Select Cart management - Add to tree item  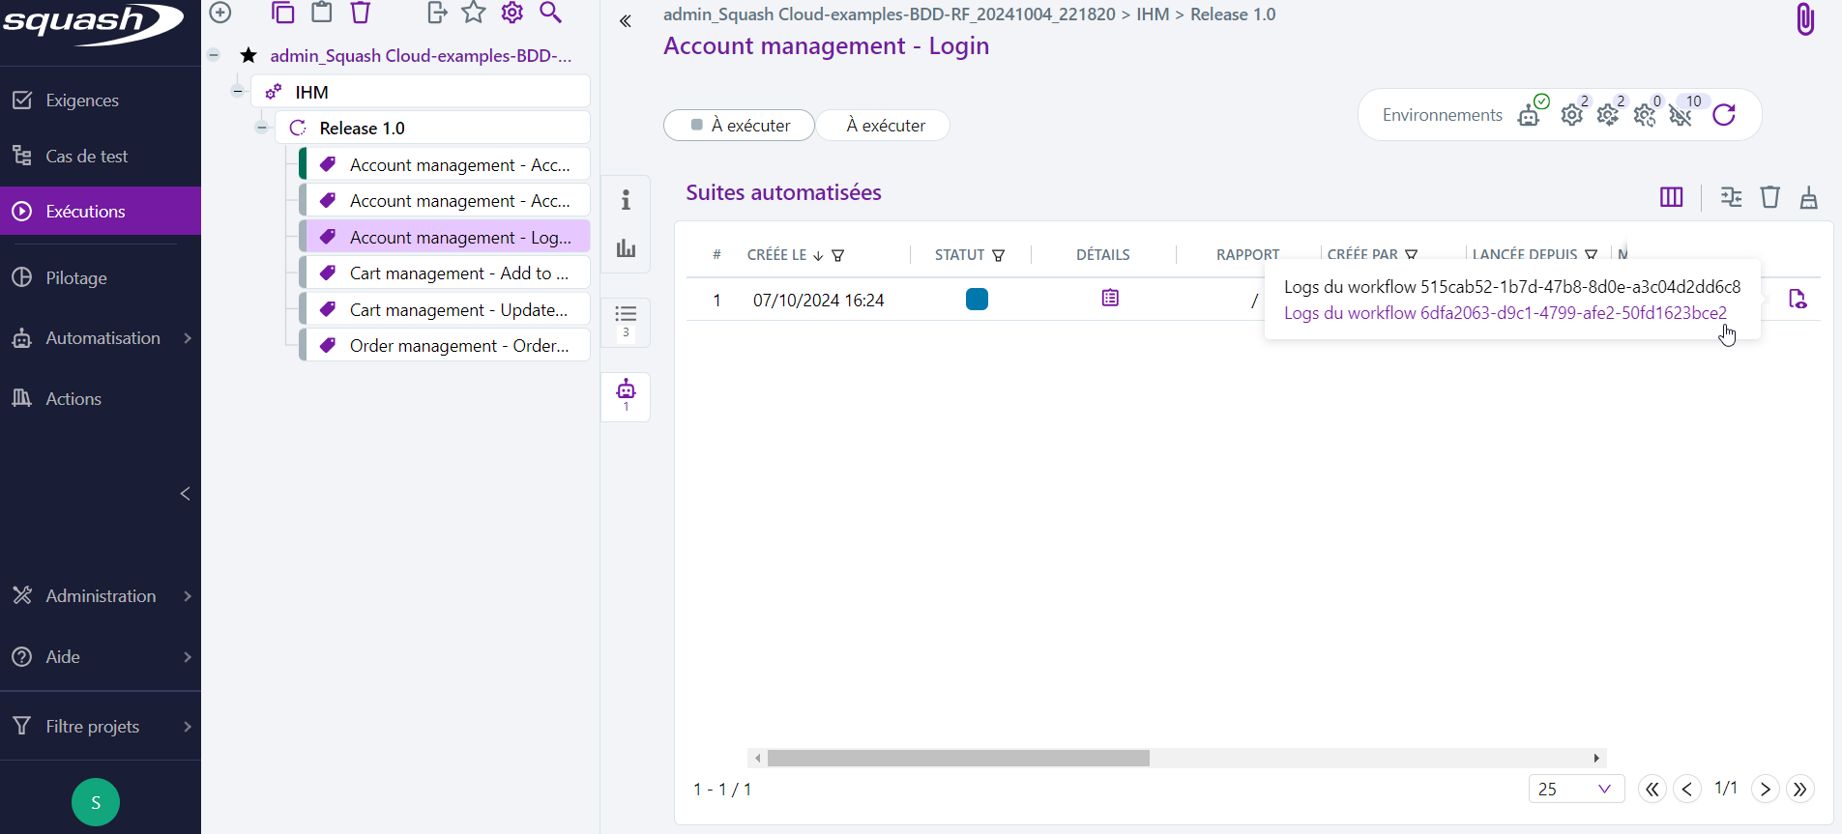click(x=445, y=273)
